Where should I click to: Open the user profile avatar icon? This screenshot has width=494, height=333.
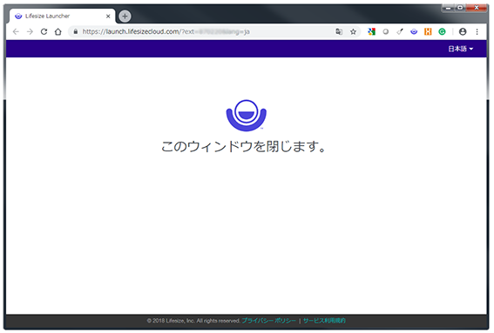(463, 31)
